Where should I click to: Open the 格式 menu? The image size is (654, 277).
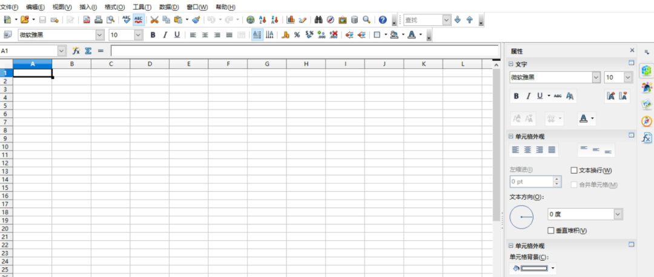click(114, 7)
